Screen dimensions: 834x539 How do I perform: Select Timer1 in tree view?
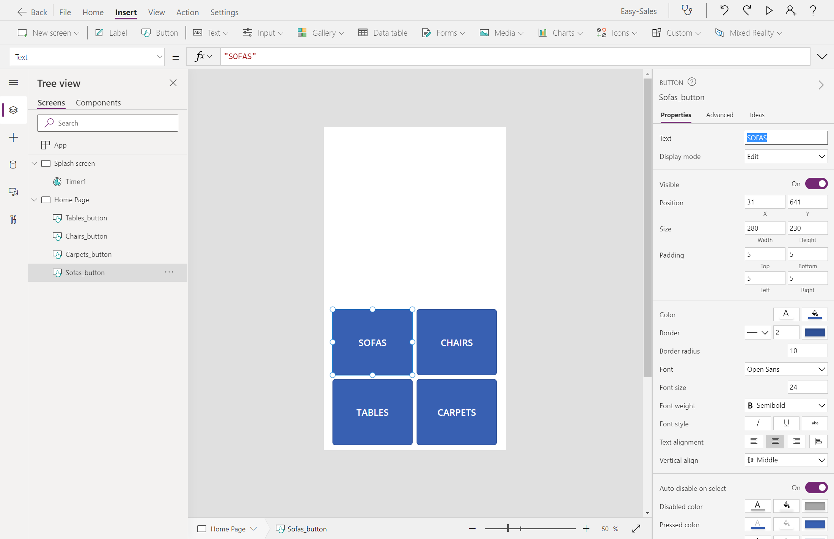(108, 182)
